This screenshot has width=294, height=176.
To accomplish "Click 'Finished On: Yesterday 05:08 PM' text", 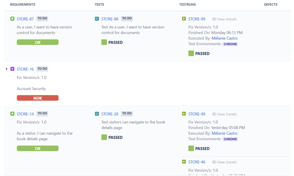I will (217, 128).
